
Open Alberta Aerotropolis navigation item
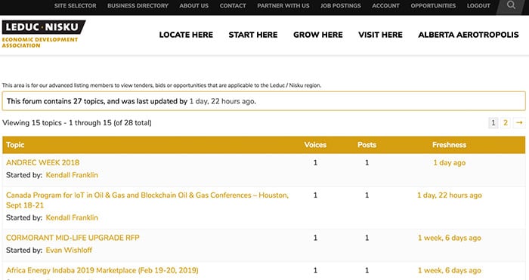(x=469, y=35)
